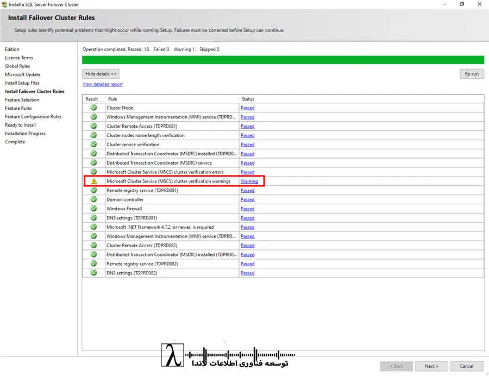Select the Feature Configuration Rules step
The width and height of the screenshot is (489, 376).
[33, 117]
